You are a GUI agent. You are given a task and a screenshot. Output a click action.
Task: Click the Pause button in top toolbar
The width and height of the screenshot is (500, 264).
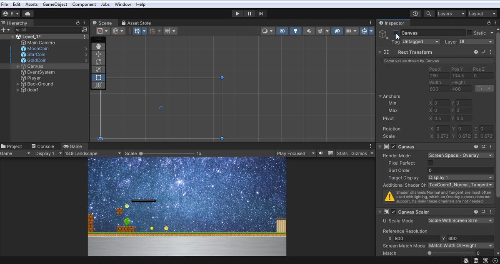tap(249, 14)
